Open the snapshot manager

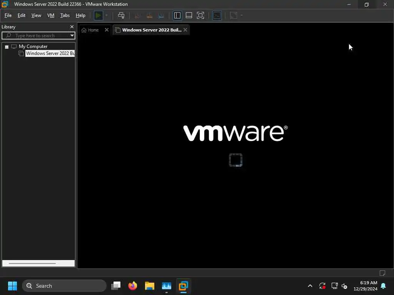pyautogui.click(x=161, y=15)
